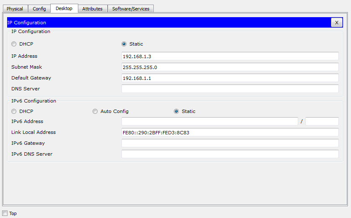Choose IPv6 Auto Config option
The width and height of the screenshot is (351, 218).
(x=95, y=111)
